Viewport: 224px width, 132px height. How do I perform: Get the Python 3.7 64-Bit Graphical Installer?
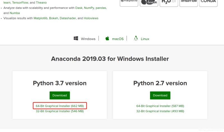click(x=60, y=106)
